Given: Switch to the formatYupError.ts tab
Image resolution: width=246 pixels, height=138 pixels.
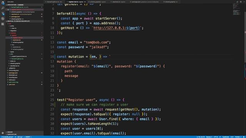Looking at the screenshot, I should (54, 2).
